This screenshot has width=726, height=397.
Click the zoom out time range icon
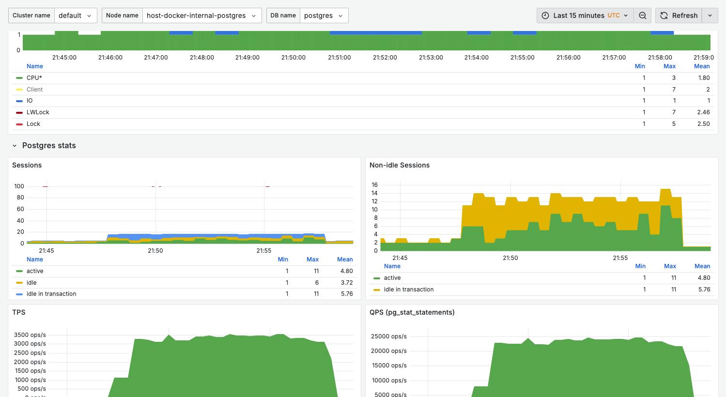(642, 15)
